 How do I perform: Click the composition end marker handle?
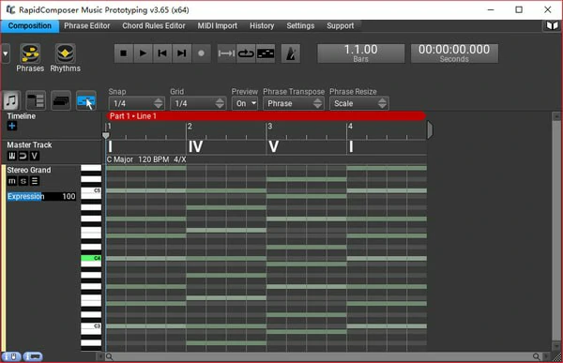[x=430, y=129]
